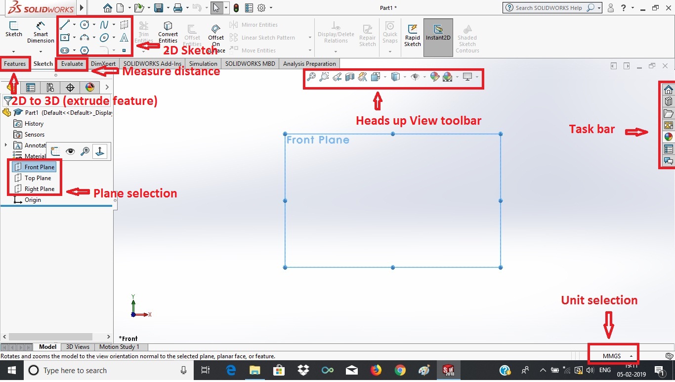Viewport: 675px width, 382px height.
Task: Open Zoom to Fit in heads-up toolbar
Action: click(311, 77)
